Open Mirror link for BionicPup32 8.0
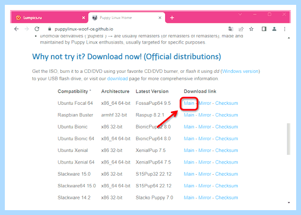301x215 pixels. pos(205,127)
